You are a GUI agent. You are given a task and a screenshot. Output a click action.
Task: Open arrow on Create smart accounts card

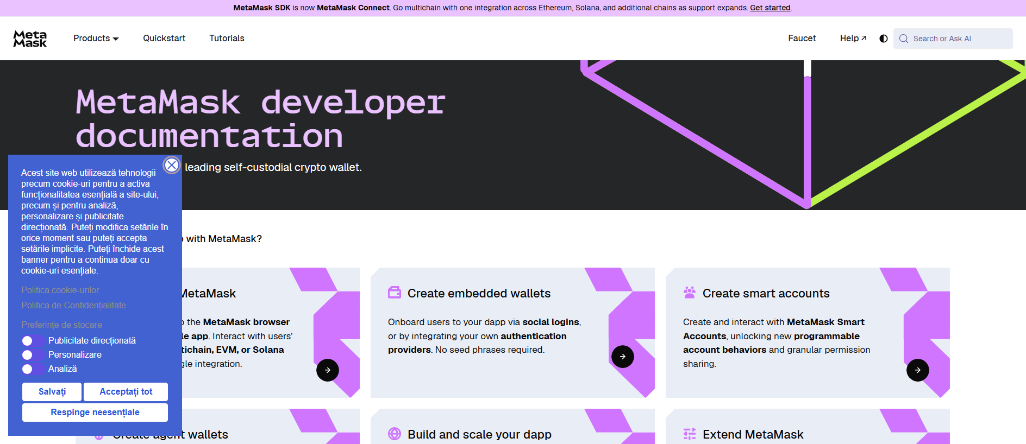918,370
